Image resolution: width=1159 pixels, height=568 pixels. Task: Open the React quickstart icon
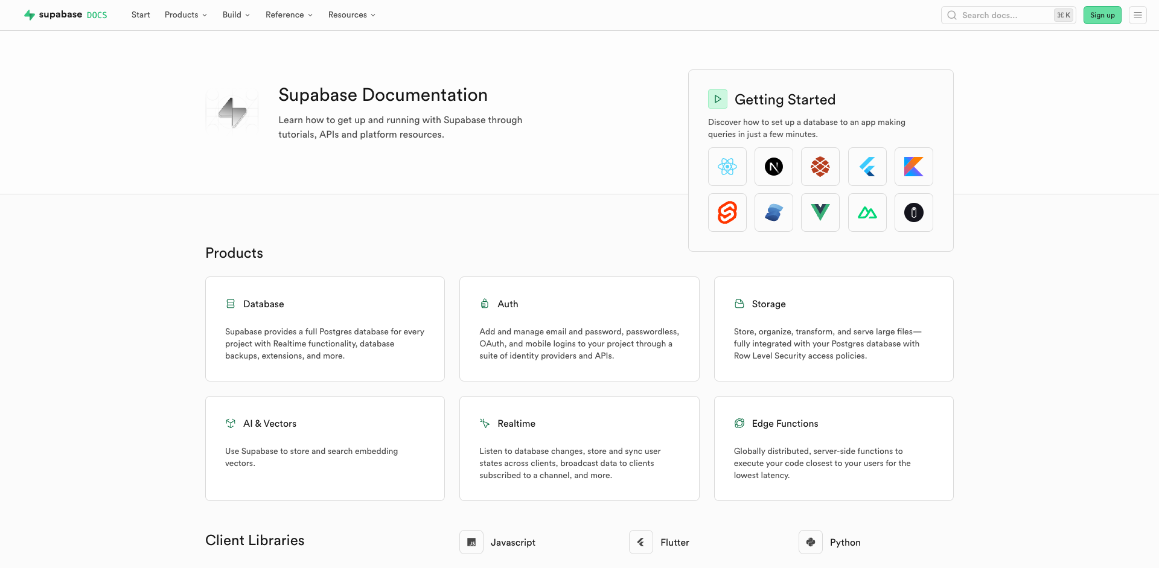tap(727, 167)
